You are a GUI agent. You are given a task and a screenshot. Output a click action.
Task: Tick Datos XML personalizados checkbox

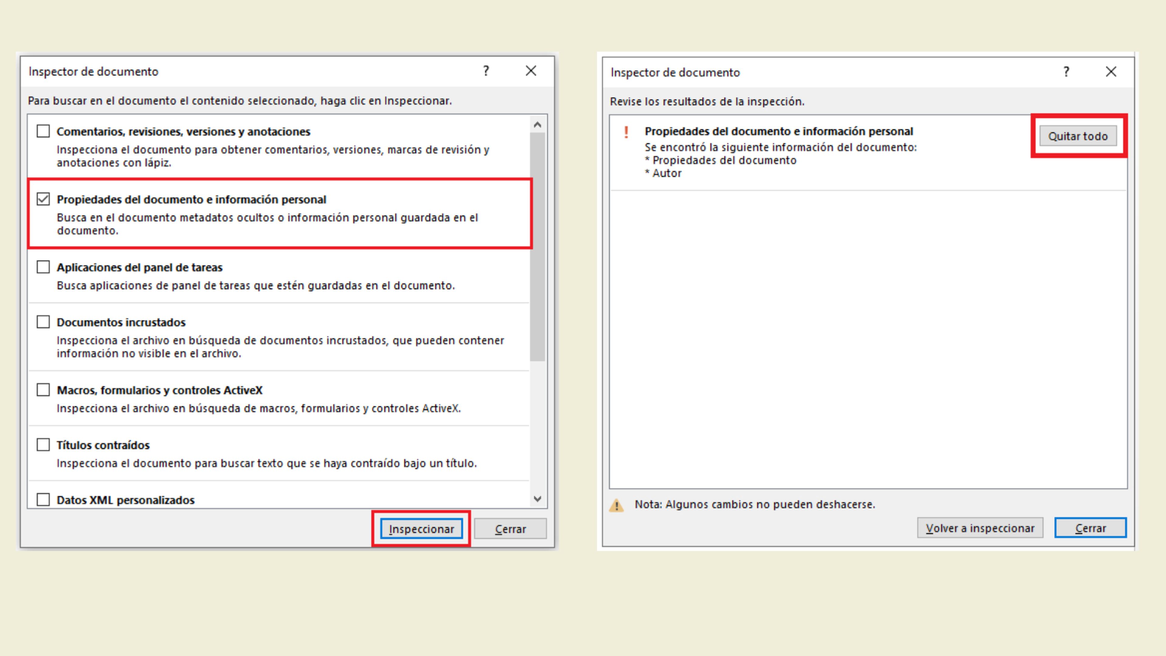(43, 499)
